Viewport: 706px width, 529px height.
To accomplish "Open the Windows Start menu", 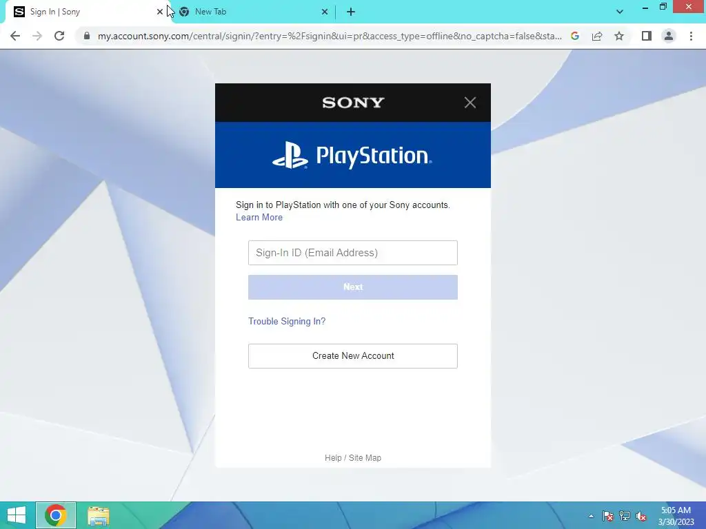I will 17,515.
